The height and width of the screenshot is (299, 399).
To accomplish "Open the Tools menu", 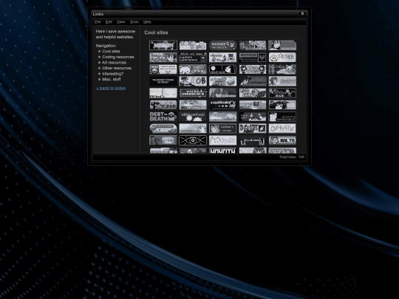I will [x=134, y=22].
